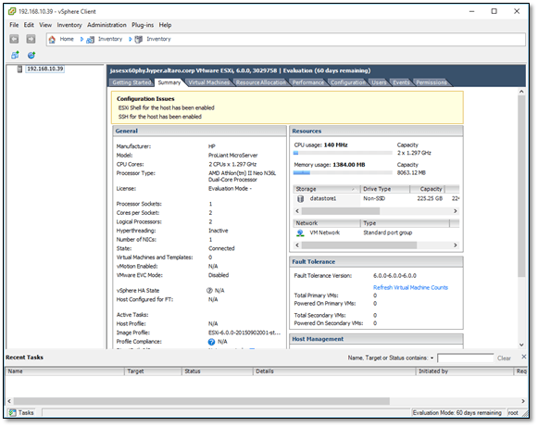Open the Administration menu
This screenshot has height=427, width=538.
(x=106, y=25)
